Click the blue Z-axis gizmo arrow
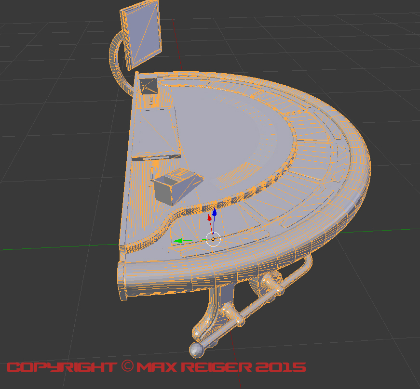The image size is (420, 389). pyautogui.click(x=214, y=212)
